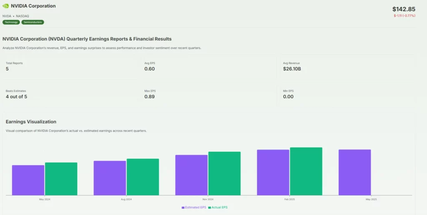Click the $142.85 stock price
Viewport: 427px width, 215px height.
point(404,9)
